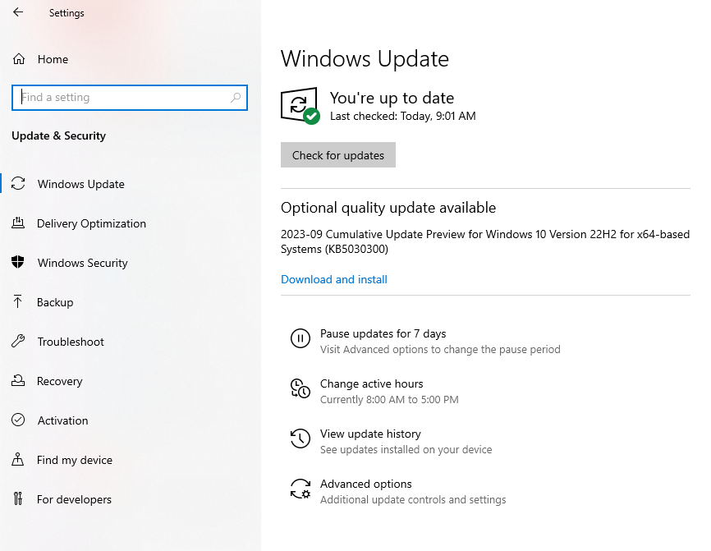
Task: Click the Backup upward arrow icon
Action: point(18,301)
